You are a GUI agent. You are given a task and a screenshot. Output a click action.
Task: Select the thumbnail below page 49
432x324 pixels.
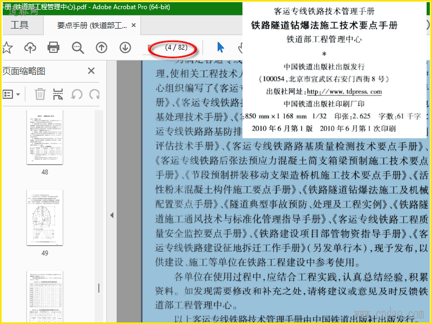coord(45,296)
